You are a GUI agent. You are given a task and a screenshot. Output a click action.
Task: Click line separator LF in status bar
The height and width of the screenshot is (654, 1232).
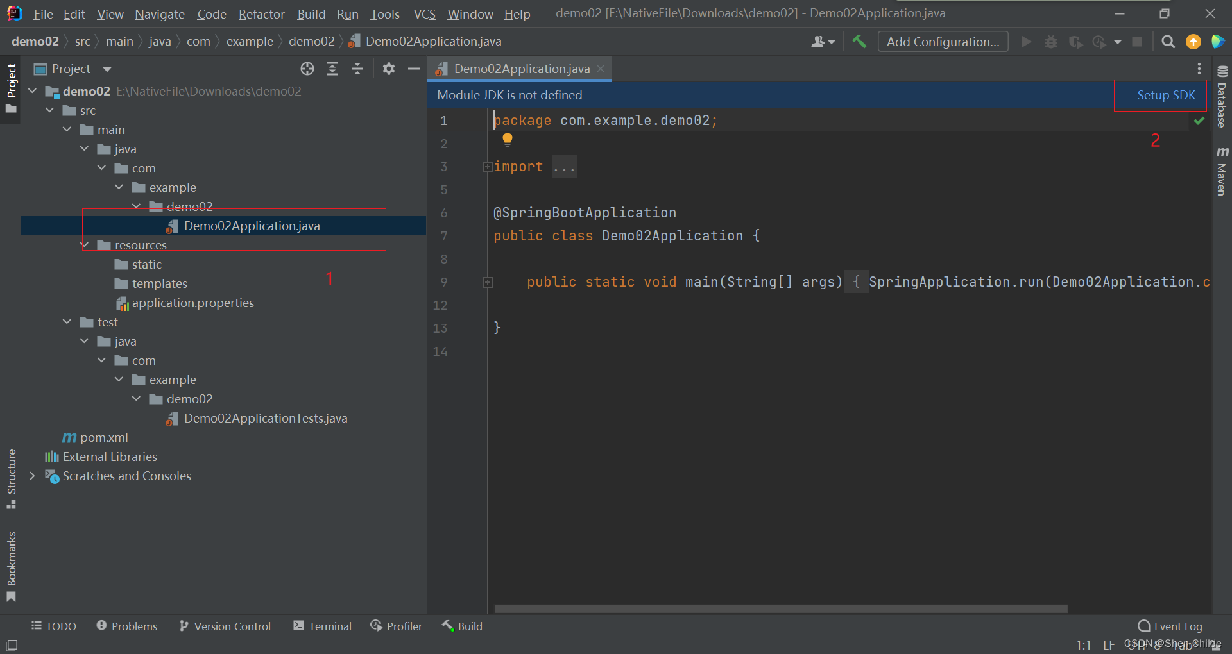pos(1109,645)
